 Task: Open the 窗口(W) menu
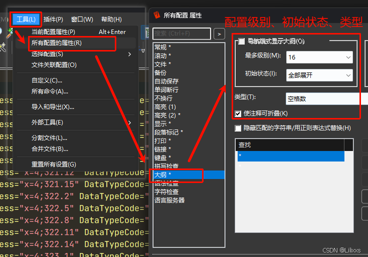[x=82, y=19]
